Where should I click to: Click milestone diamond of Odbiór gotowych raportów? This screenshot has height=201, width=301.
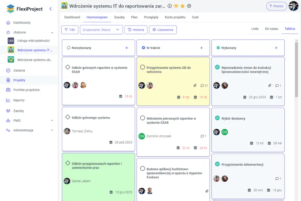[68, 67]
